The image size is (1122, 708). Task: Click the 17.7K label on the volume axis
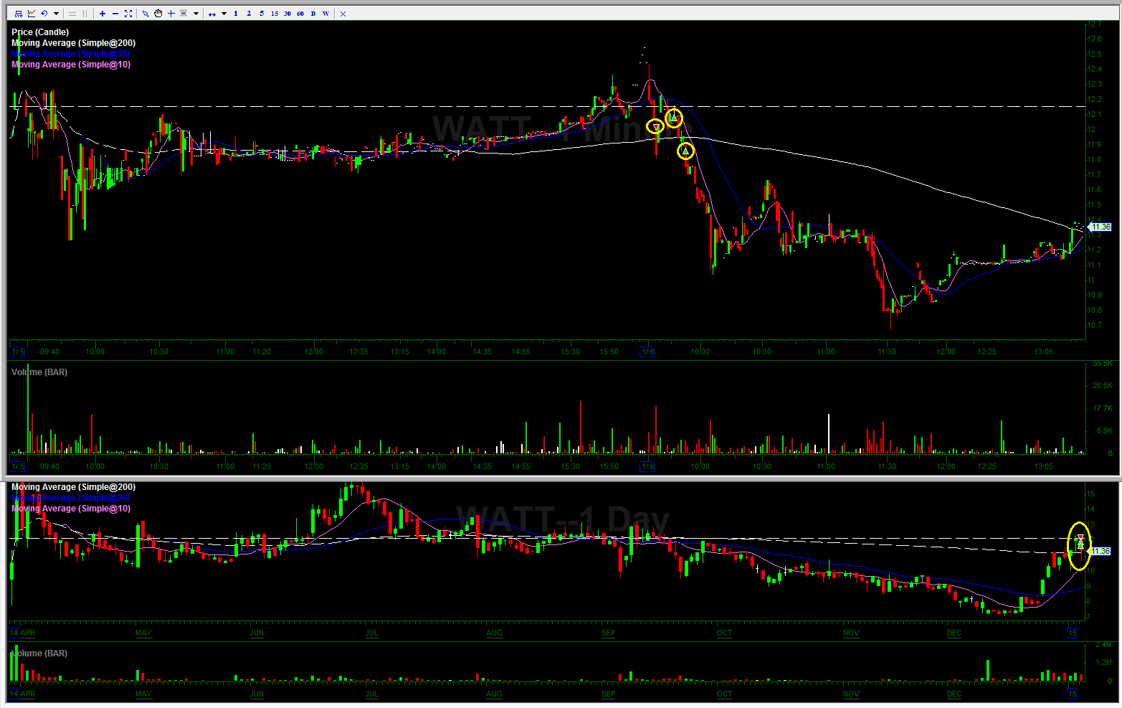click(1104, 409)
